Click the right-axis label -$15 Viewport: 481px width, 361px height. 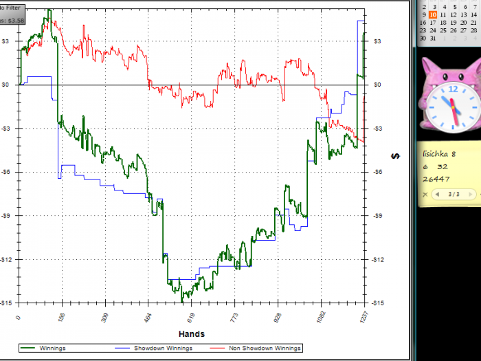click(377, 303)
